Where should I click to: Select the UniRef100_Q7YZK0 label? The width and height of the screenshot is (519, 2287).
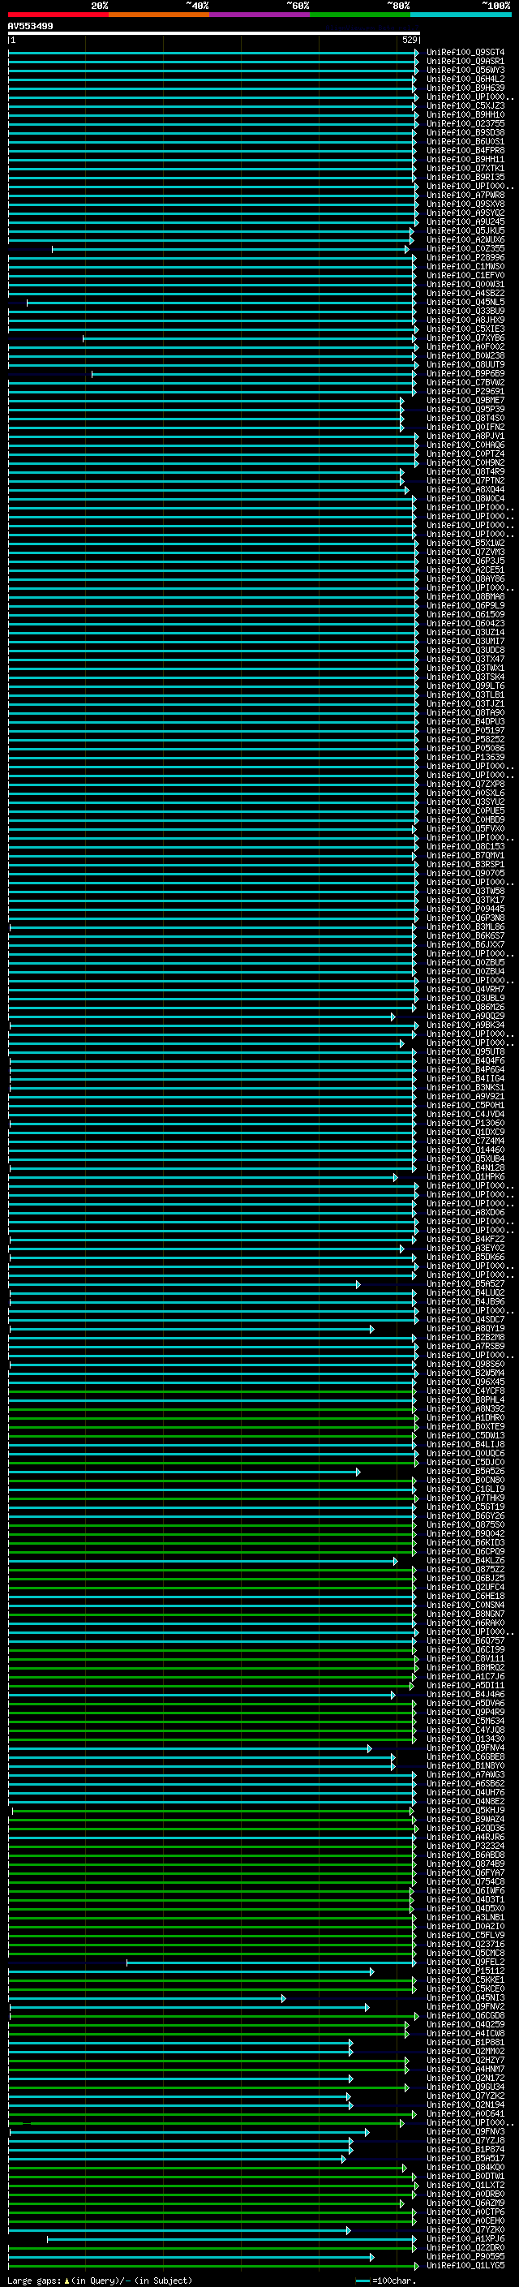click(465, 2230)
